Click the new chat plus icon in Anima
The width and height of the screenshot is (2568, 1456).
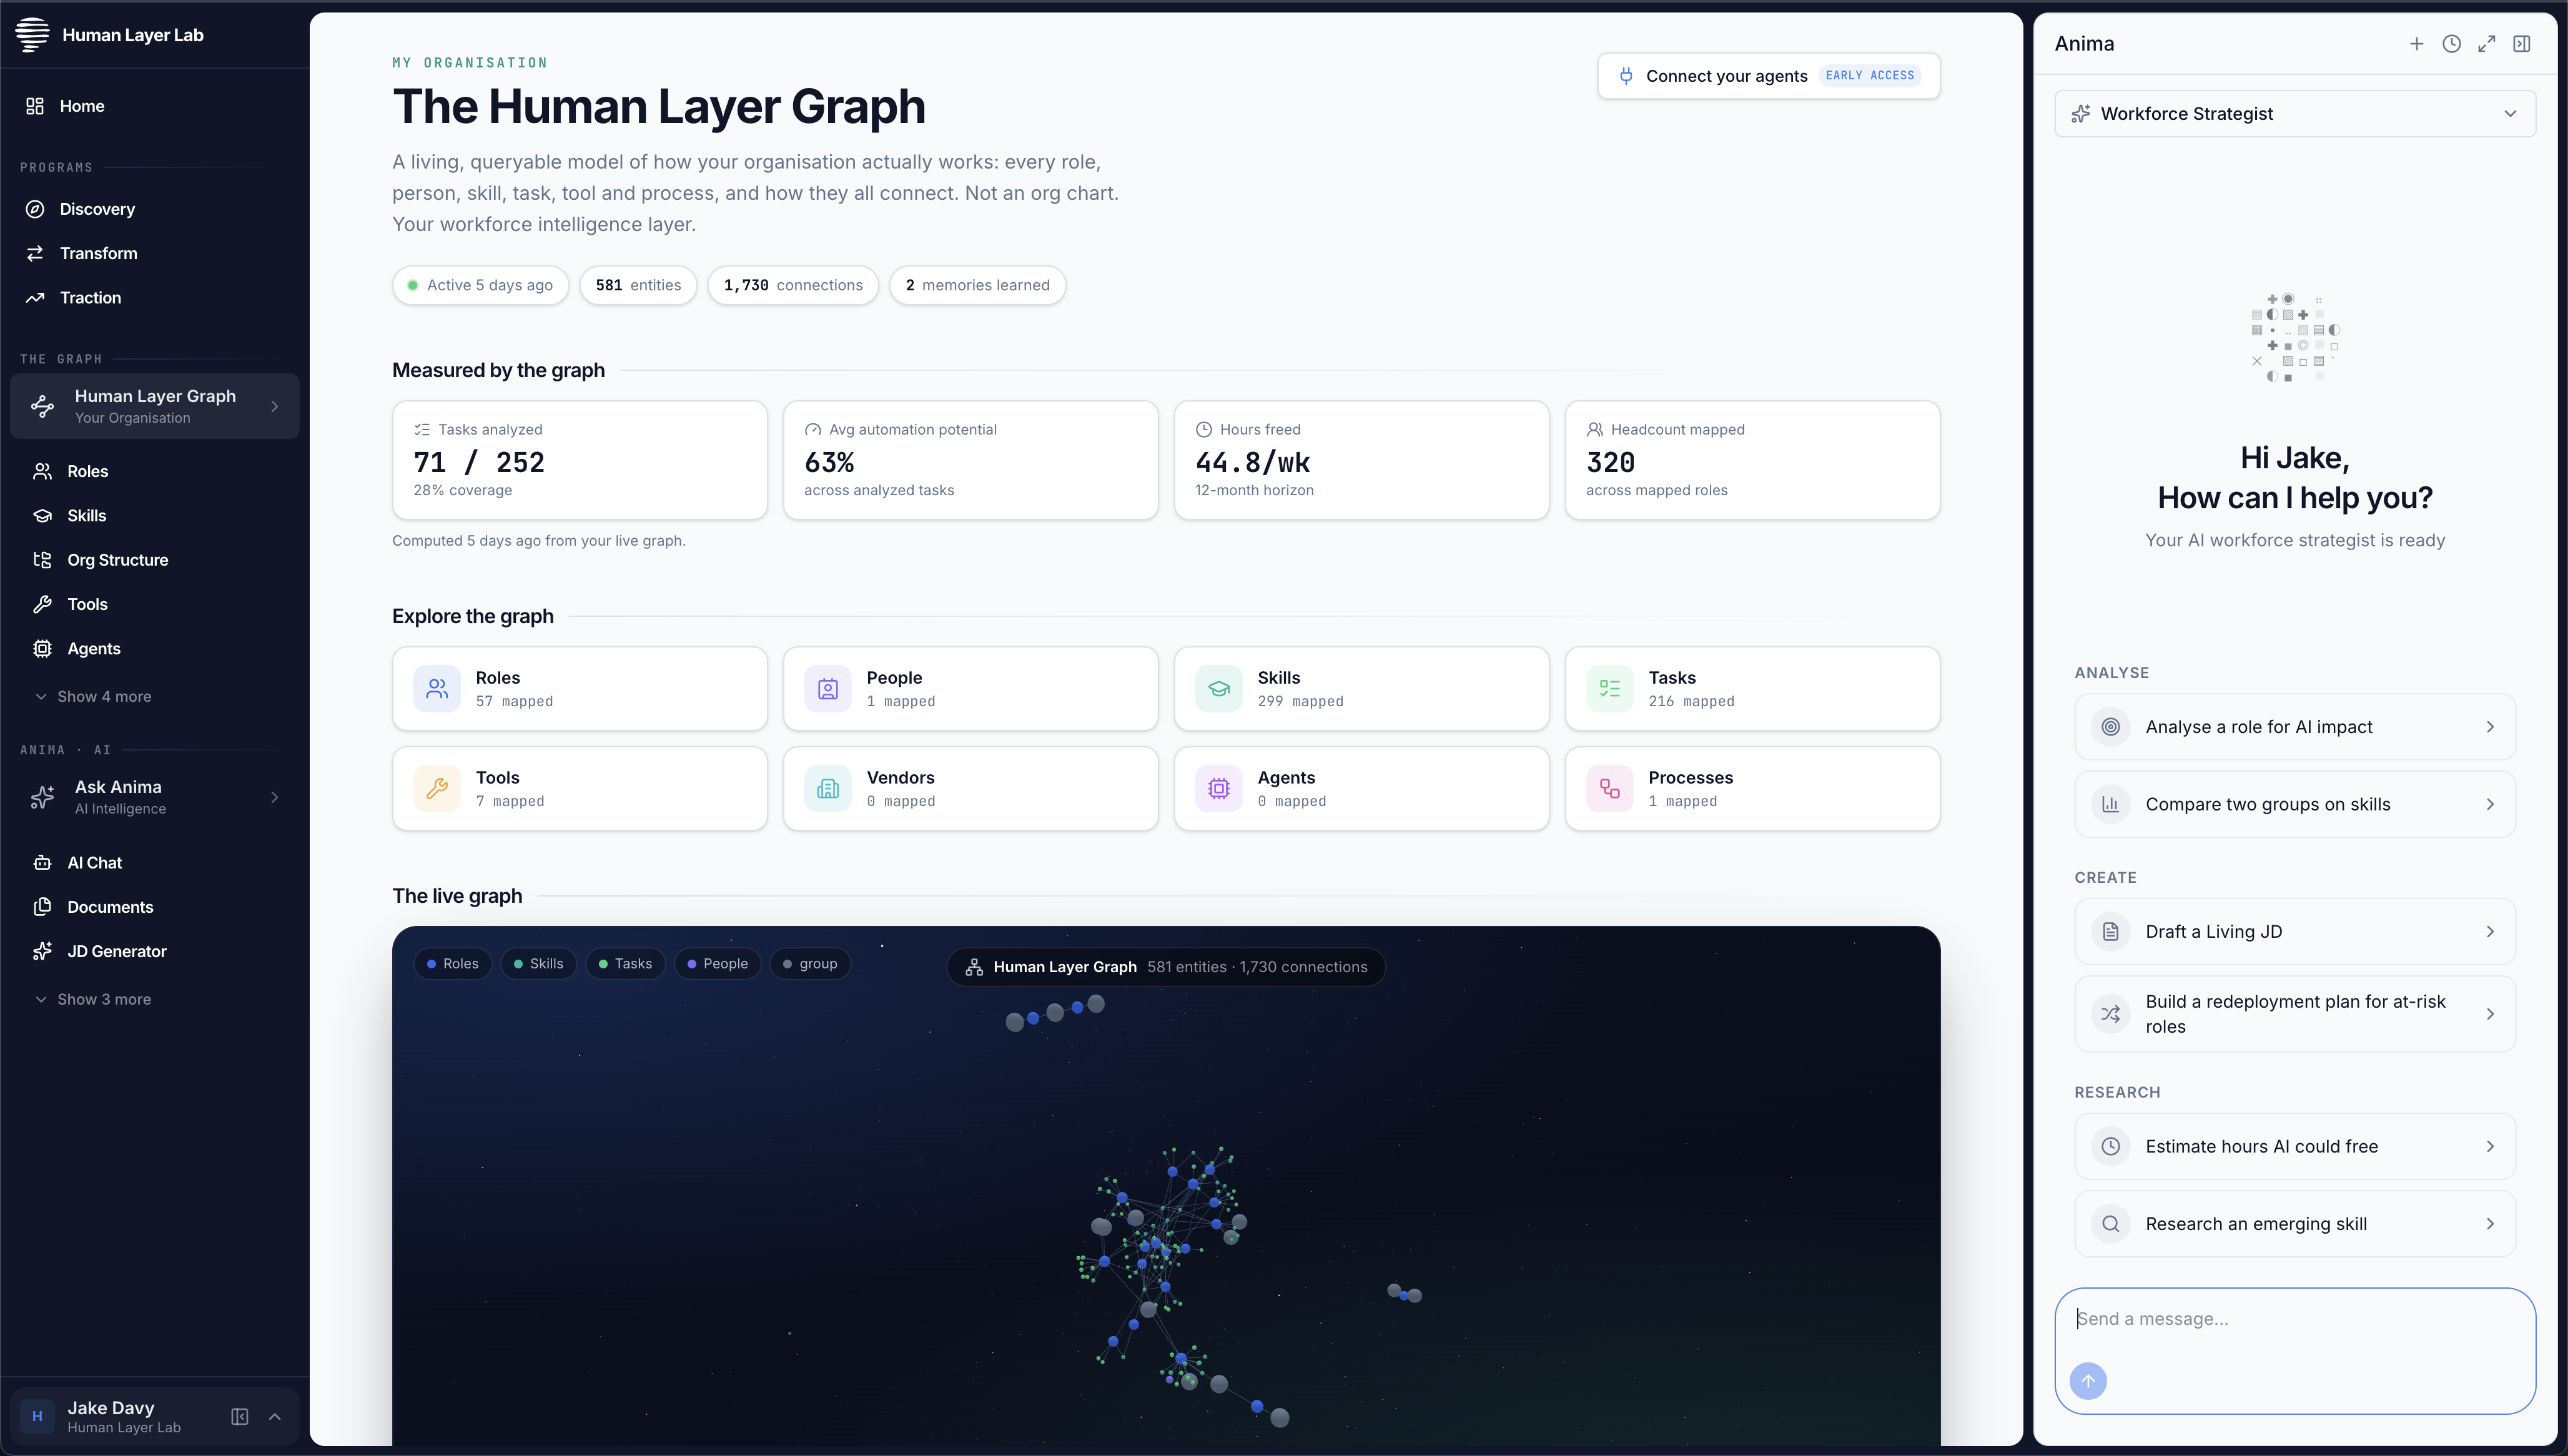coord(2416,44)
